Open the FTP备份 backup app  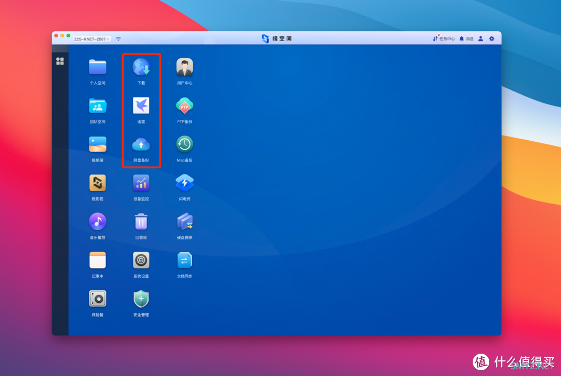click(x=184, y=106)
